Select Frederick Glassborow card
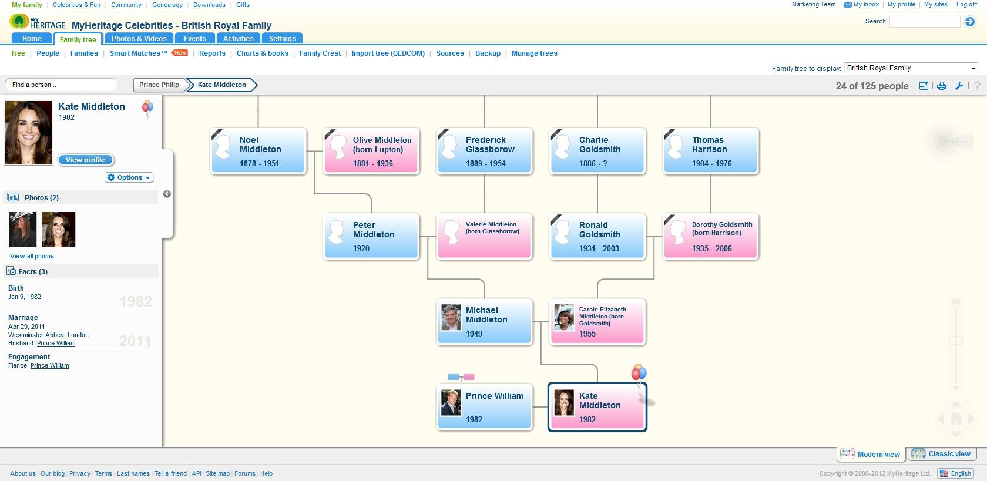 click(485, 151)
